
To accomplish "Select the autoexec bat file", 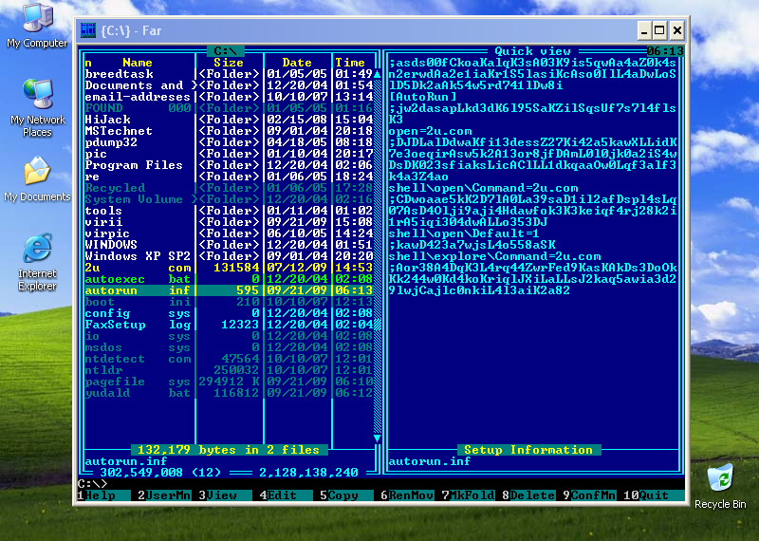I will (x=229, y=279).
